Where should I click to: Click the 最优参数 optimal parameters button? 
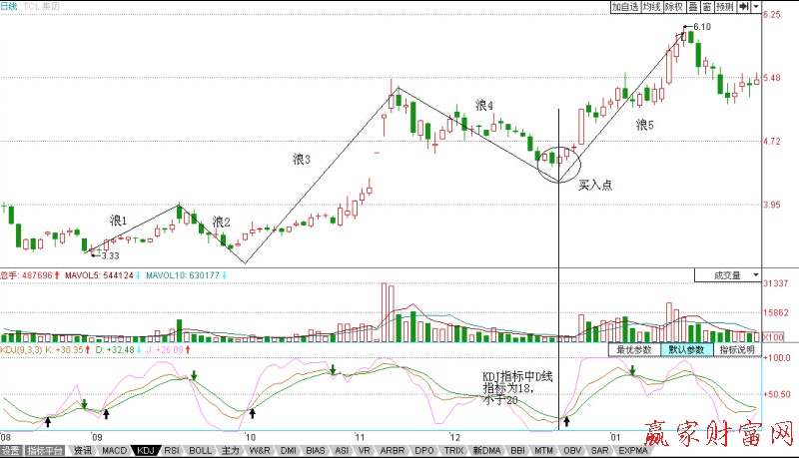tap(633, 350)
